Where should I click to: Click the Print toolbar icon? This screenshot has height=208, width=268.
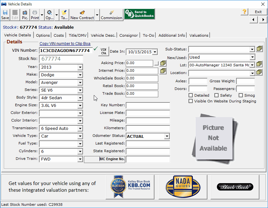(x=35, y=14)
